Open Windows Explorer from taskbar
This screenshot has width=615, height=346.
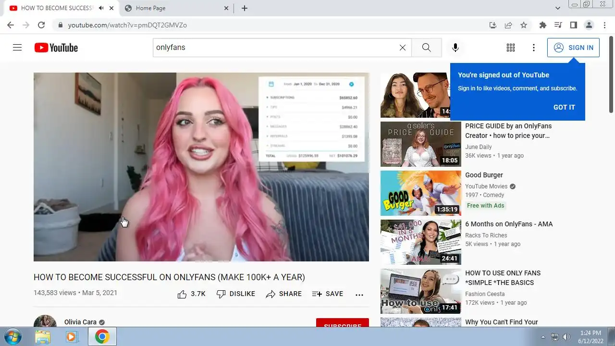(43, 336)
